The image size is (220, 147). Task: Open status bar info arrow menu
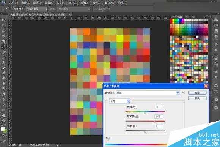58,145
